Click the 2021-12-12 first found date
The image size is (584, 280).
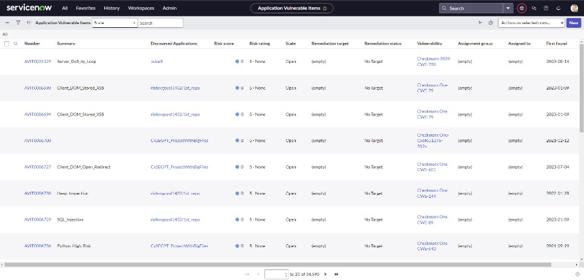pyautogui.click(x=557, y=140)
